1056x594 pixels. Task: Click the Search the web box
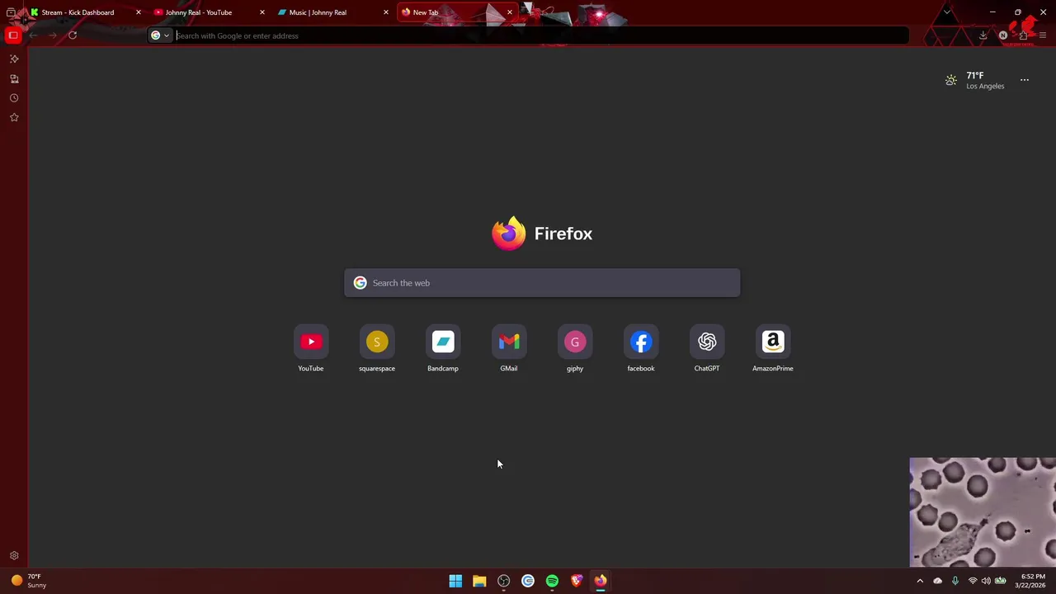pos(542,283)
